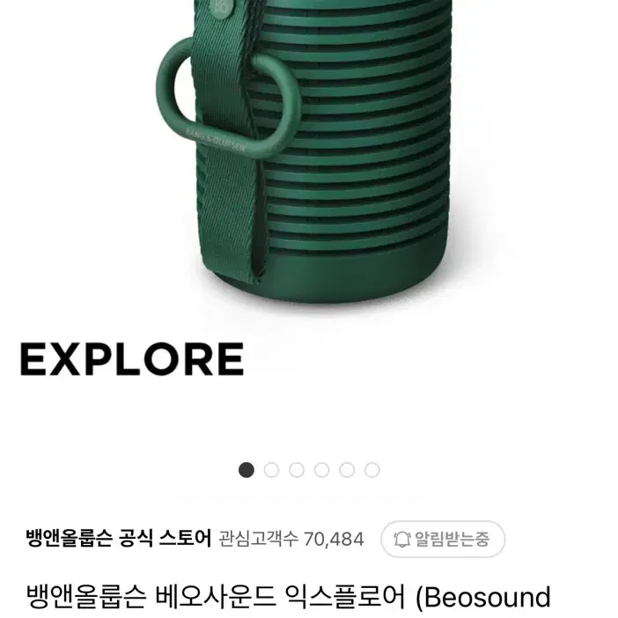The image size is (618, 618).
Task: Tap the EXPLORE heading text
Action: (132, 359)
